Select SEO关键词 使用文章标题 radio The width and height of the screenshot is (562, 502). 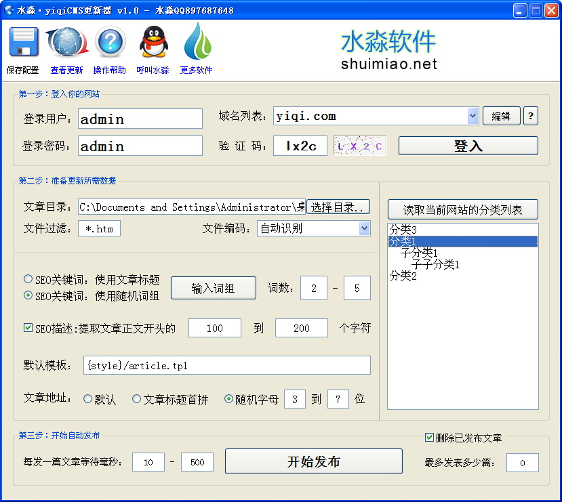[x=28, y=278]
